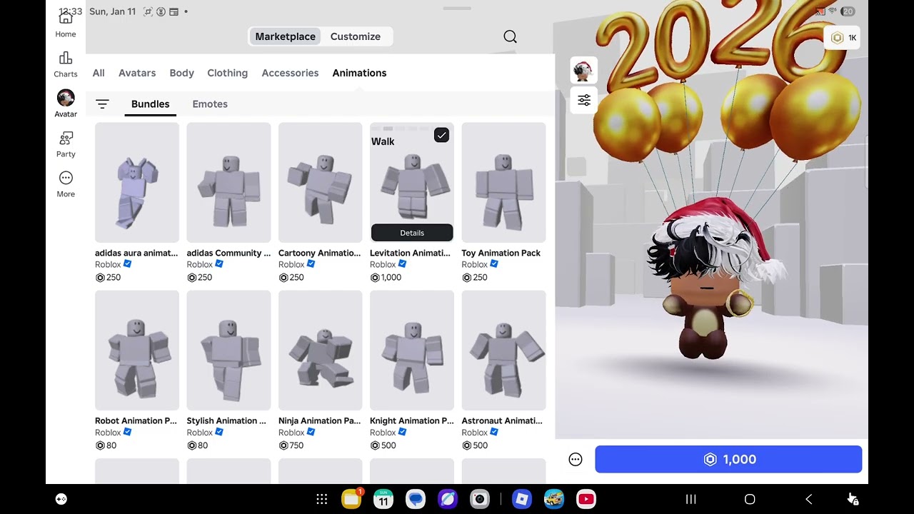Screen dimensions: 914x514
Task: Switch to the Customize toggle
Action: tap(356, 36)
